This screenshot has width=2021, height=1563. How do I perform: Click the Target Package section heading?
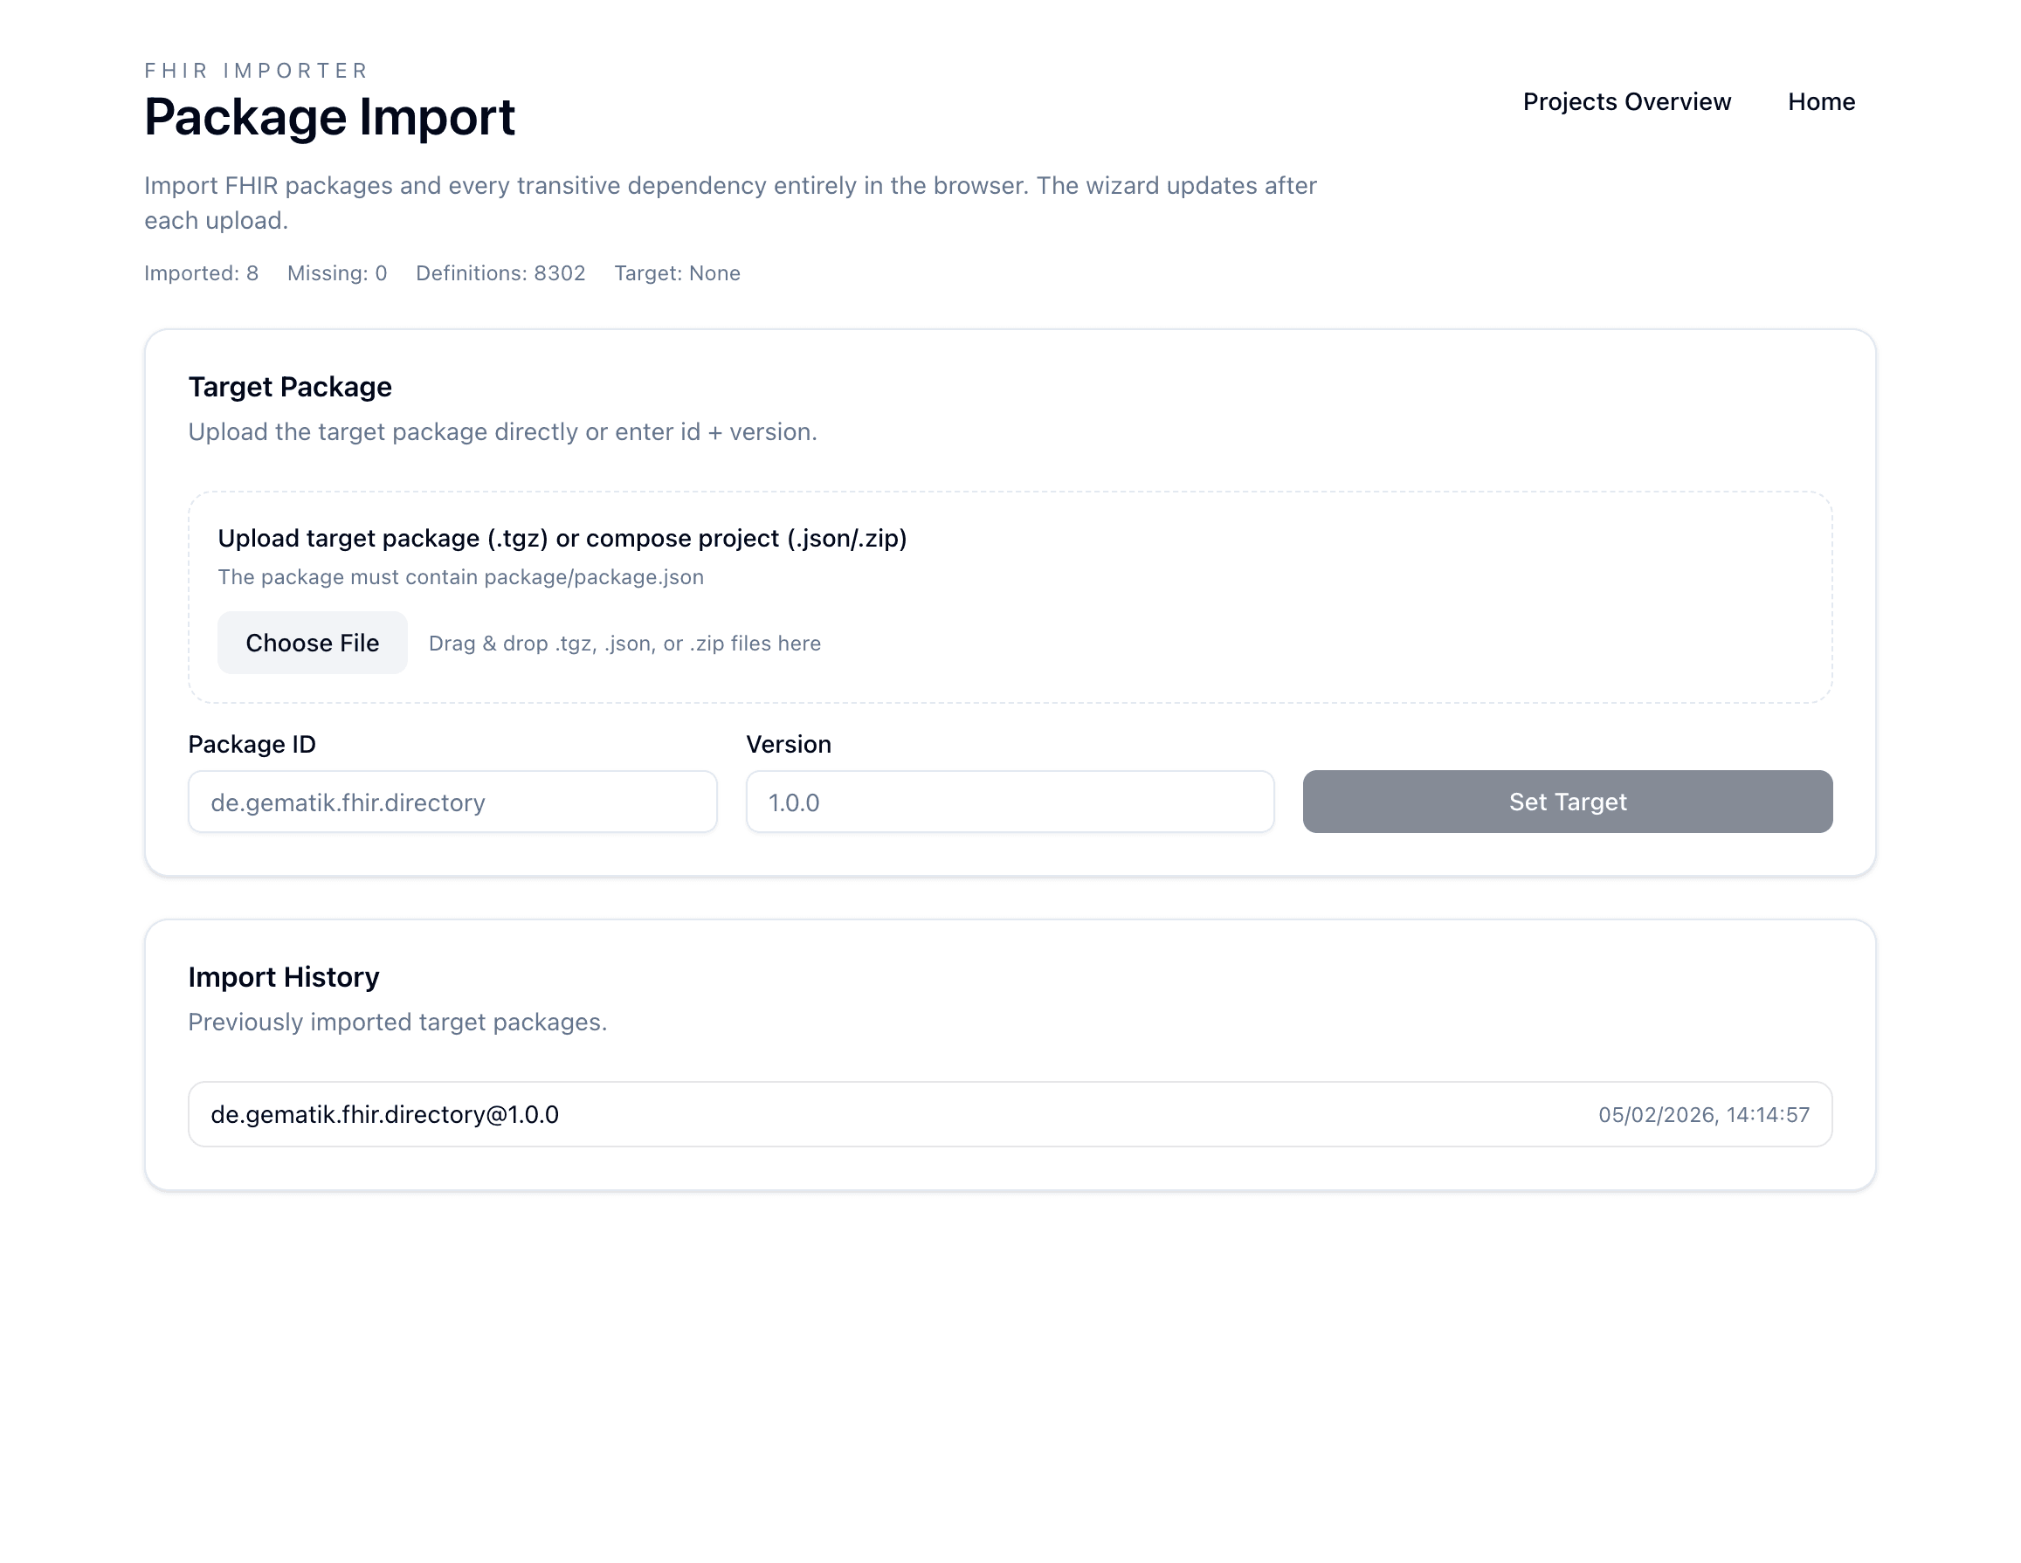(x=290, y=387)
